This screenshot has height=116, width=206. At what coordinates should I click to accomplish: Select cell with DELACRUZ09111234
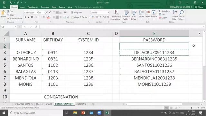[x=154, y=53]
